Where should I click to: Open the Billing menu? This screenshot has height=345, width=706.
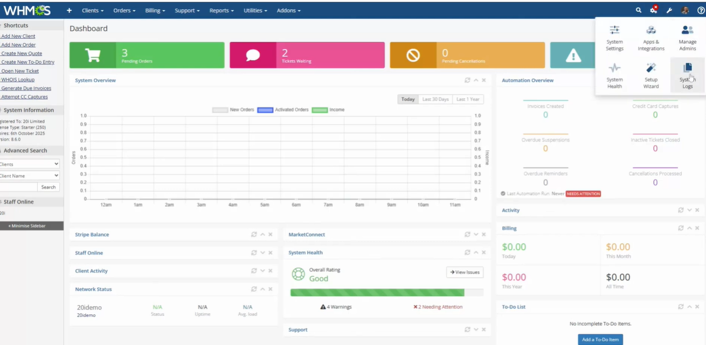155,10
